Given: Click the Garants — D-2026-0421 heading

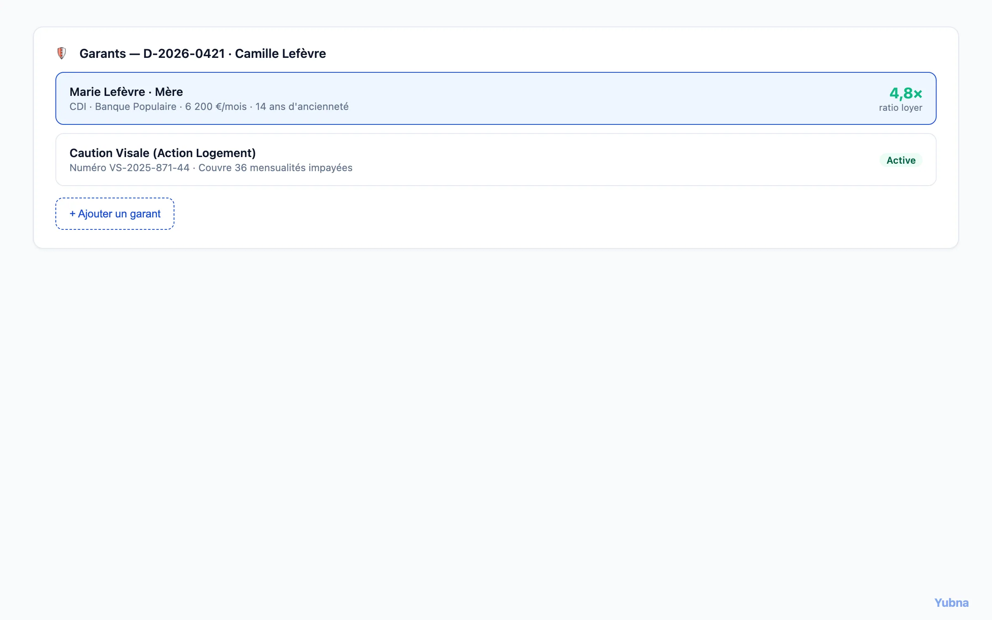Looking at the screenshot, I should coord(203,54).
